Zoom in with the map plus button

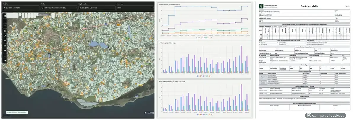5,21
